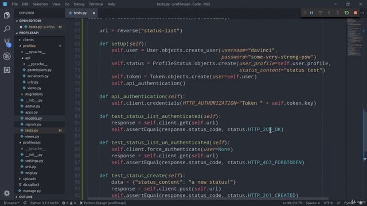Grab the debug toolbar drag handle

[x=304, y=13]
